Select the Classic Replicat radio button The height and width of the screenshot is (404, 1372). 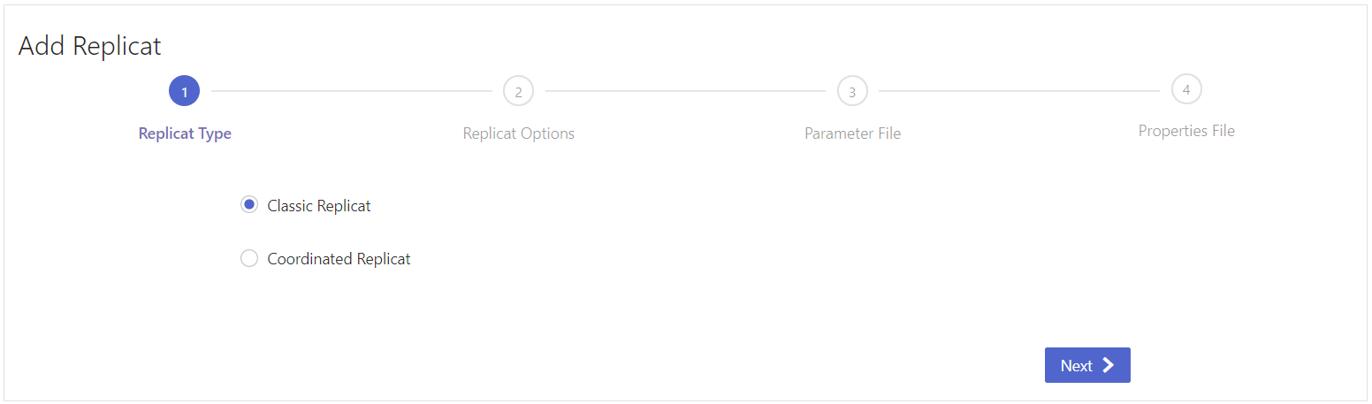249,205
